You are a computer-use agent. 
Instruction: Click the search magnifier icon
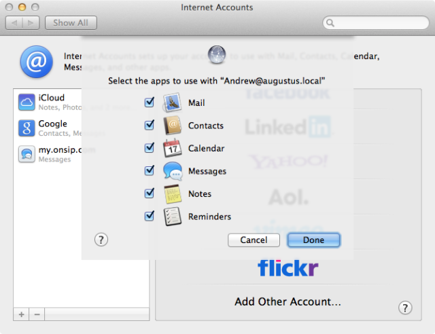[x=330, y=22]
